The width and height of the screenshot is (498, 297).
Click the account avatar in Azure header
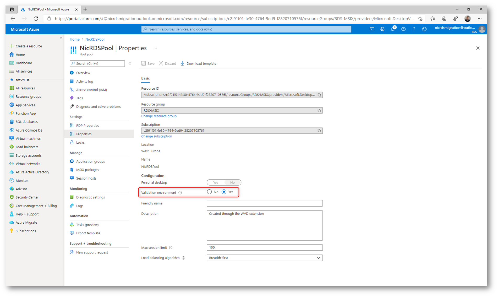click(482, 29)
